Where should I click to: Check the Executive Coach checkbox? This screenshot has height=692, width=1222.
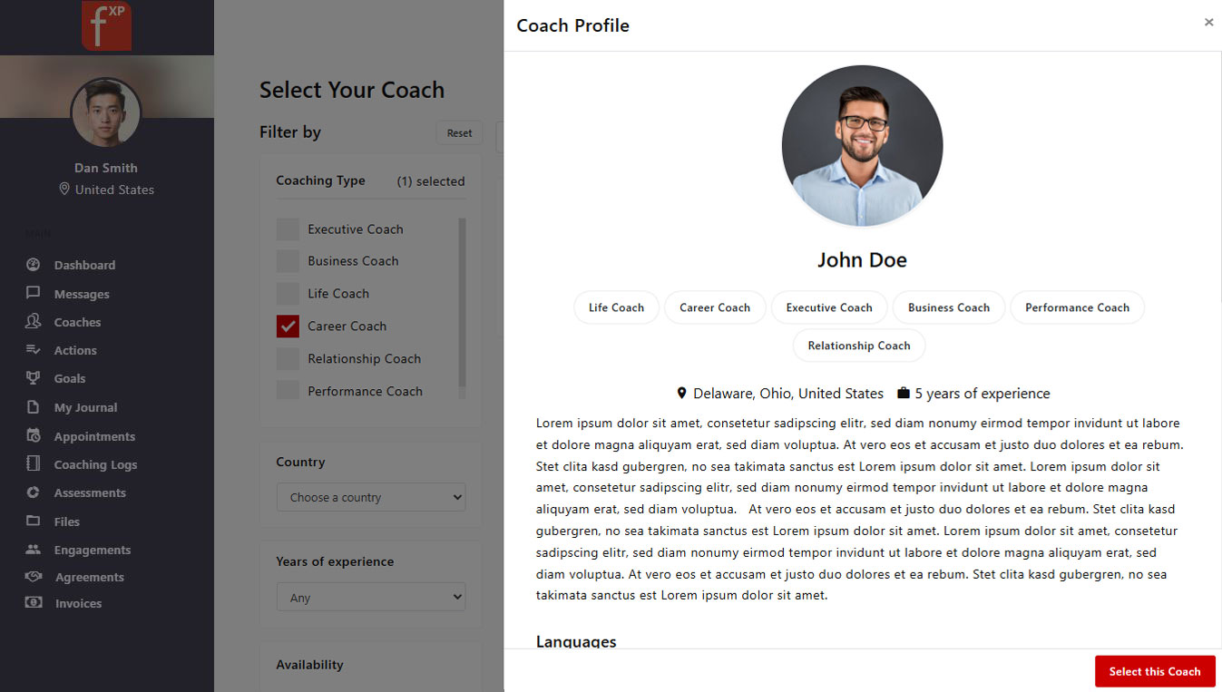[288, 229]
